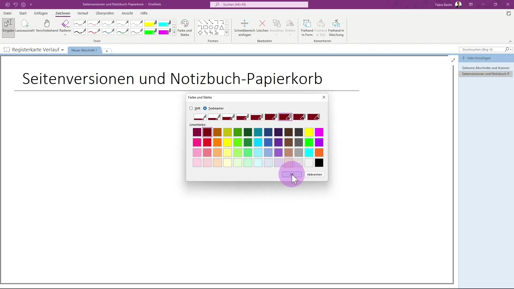Choose the fifth highlighter thickness option
Screen dimensions: 514x289
pos(257,117)
